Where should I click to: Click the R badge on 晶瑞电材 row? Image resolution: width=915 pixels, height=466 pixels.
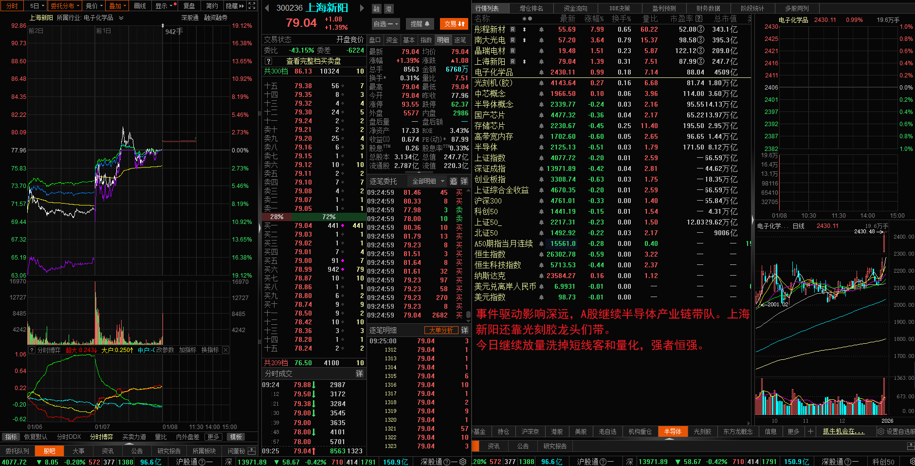(x=512, y=51)
